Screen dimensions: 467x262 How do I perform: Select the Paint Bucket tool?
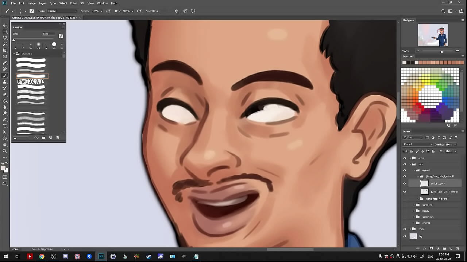(5, 101)
